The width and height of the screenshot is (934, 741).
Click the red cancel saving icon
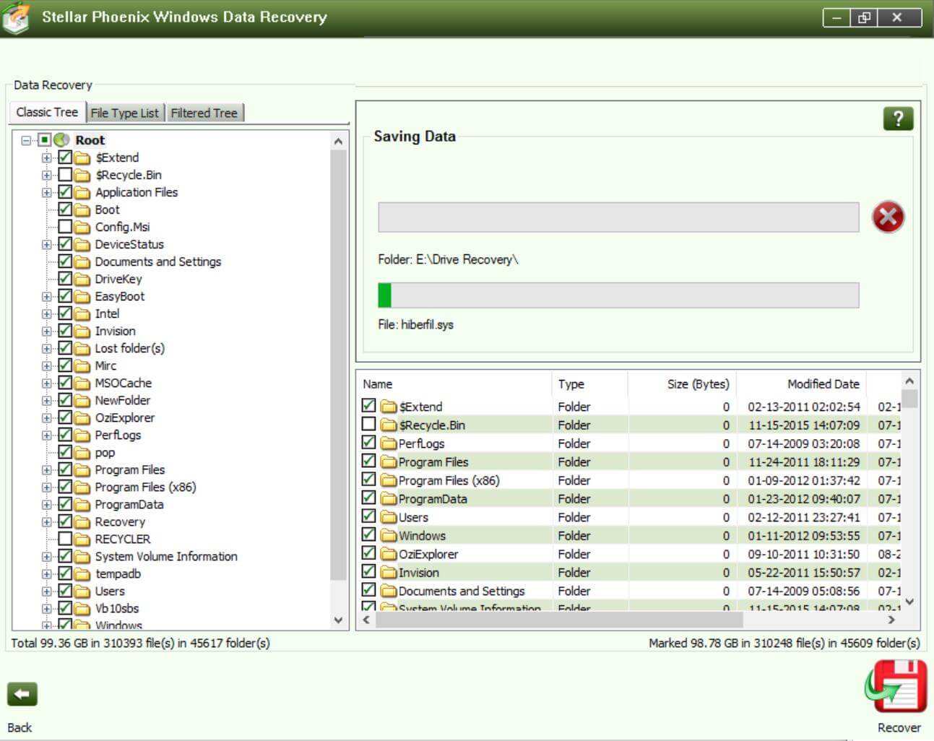(888, 217)
